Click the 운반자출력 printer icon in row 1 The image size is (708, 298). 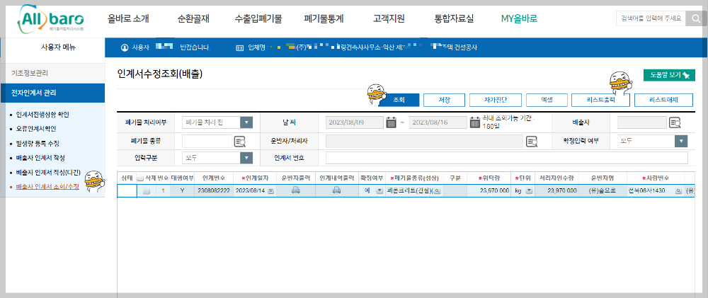(296, 191)
